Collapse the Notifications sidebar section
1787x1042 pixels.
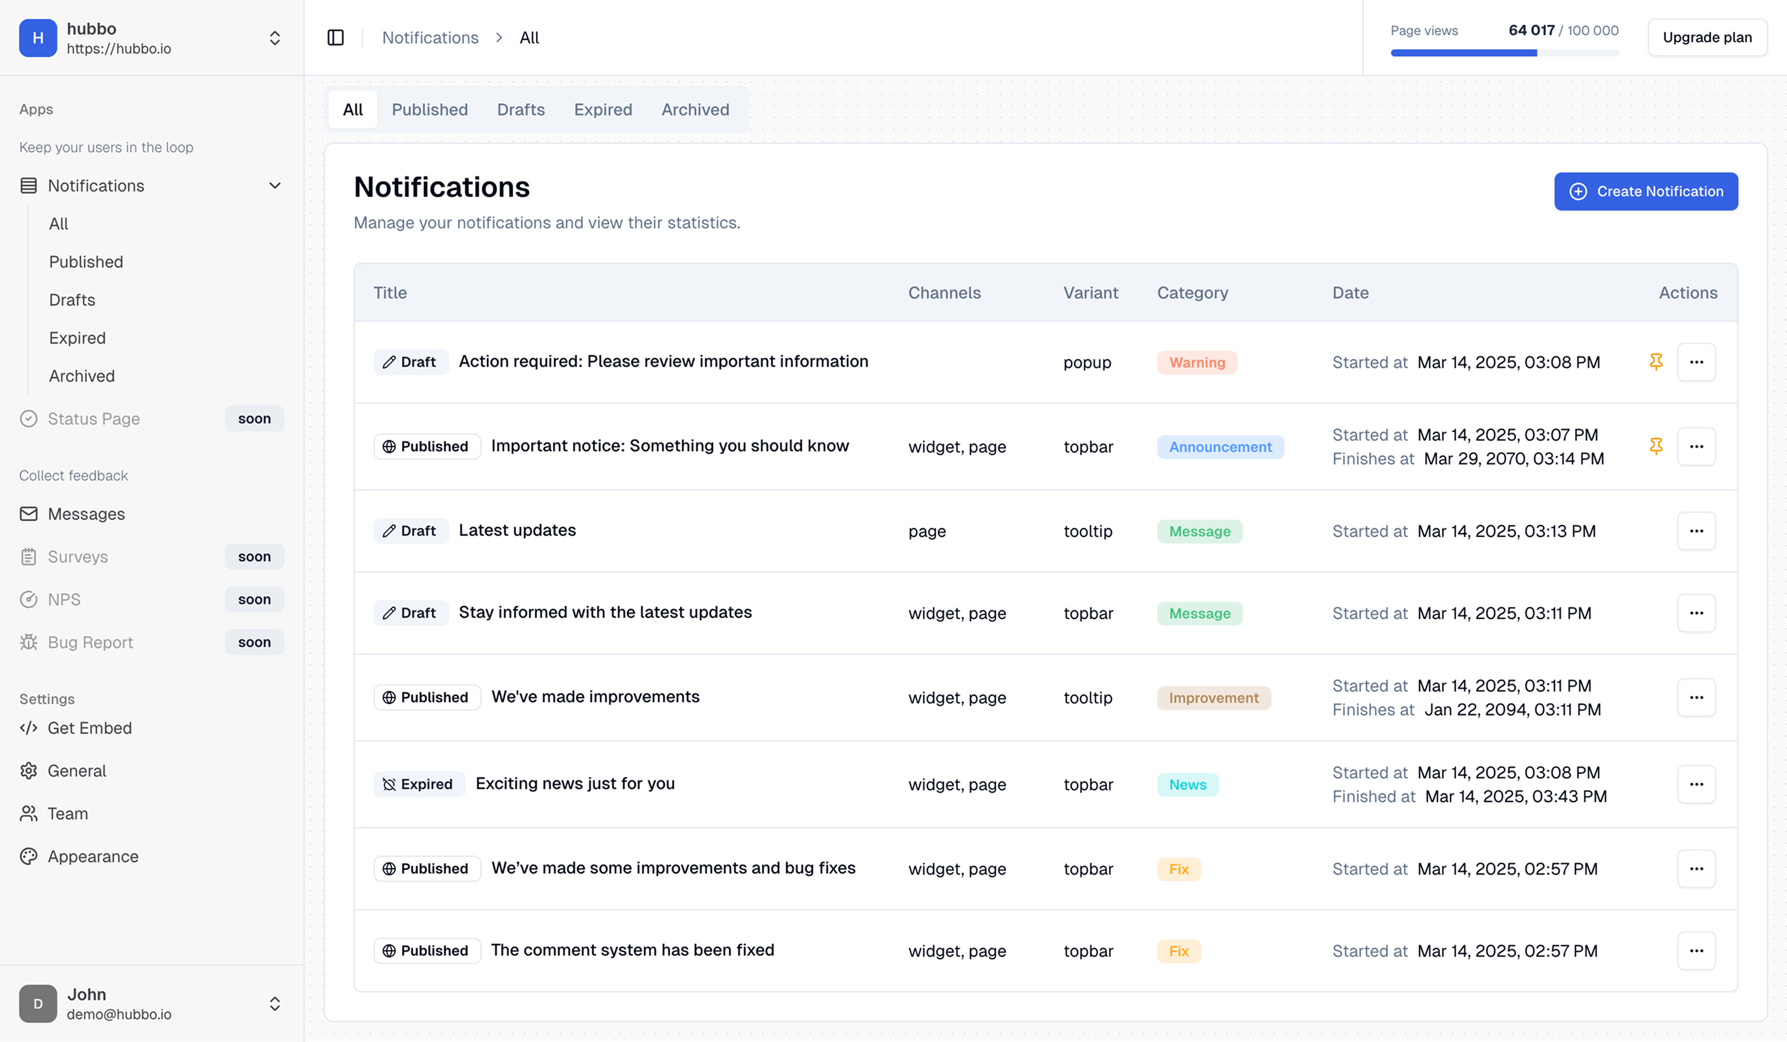(x=274, y=185)
